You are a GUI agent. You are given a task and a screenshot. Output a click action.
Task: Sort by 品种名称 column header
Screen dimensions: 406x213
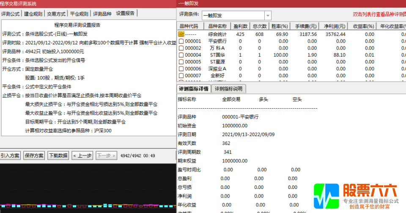(x=217, y=26)
